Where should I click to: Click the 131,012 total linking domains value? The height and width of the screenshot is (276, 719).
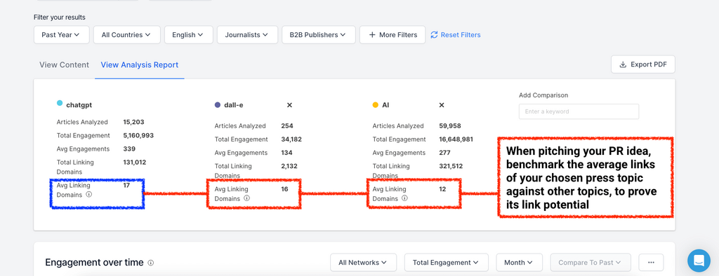(135, 162)
